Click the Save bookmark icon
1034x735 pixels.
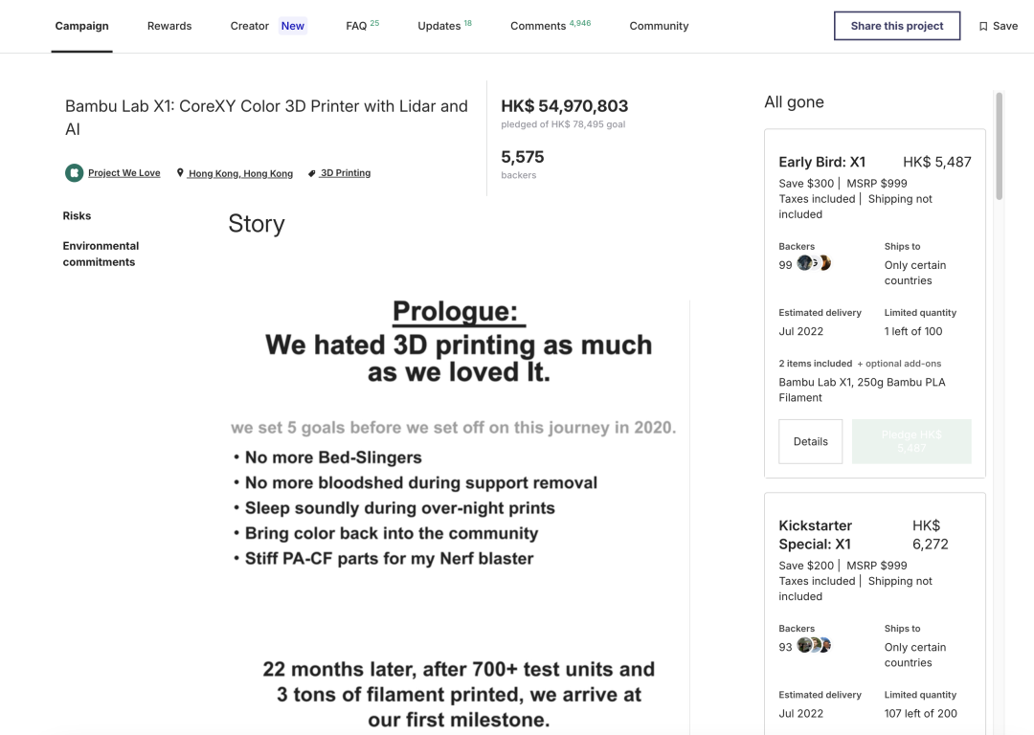point(983,27)
